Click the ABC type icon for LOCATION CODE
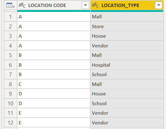The image size is (166, 129). (x=22, y=5)
